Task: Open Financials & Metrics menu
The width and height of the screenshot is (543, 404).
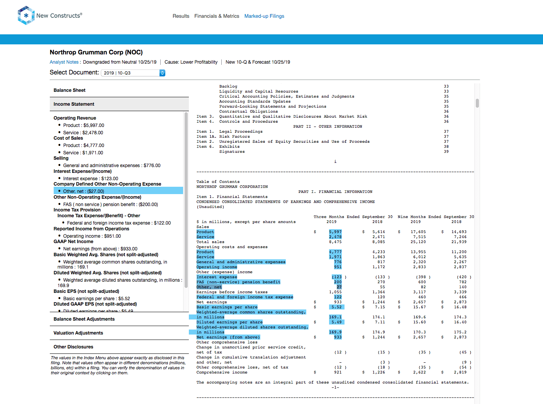Action: (x=217, y=16)
